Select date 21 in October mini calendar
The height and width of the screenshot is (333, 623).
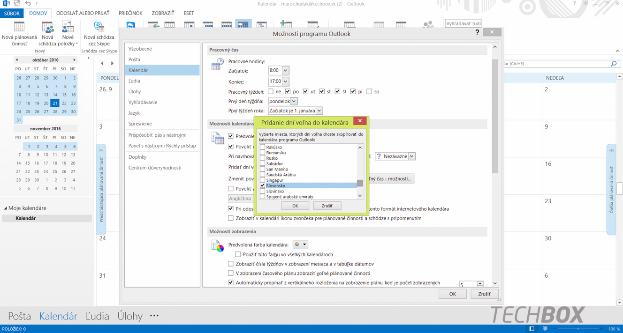(55, 103)
